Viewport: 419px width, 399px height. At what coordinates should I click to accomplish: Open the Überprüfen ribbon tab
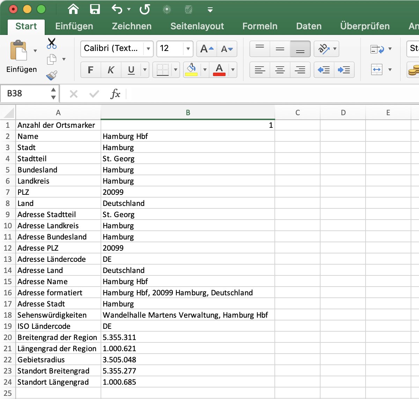coord(365,26)
